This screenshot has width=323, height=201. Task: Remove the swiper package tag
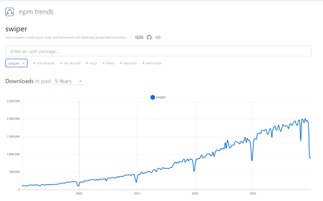[x=24, y=63]
